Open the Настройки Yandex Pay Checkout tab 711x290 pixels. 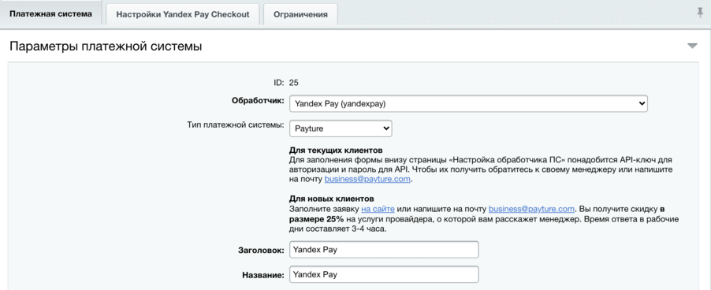pos(183,14)
